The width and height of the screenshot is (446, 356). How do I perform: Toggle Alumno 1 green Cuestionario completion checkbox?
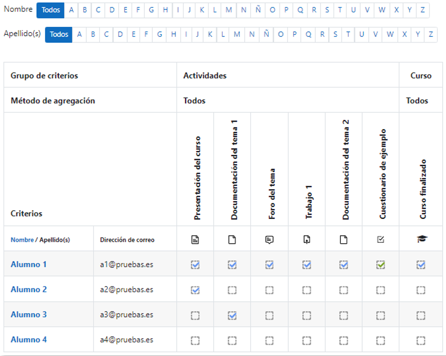(x=381, y=264)
